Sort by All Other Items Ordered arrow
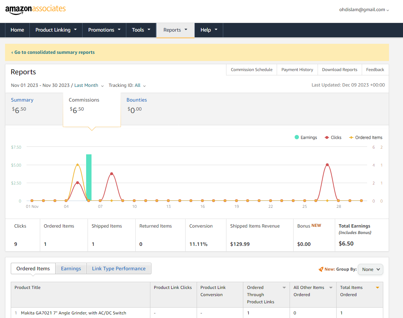Viewport: 403px width, 318px height. tap(331, 287)
